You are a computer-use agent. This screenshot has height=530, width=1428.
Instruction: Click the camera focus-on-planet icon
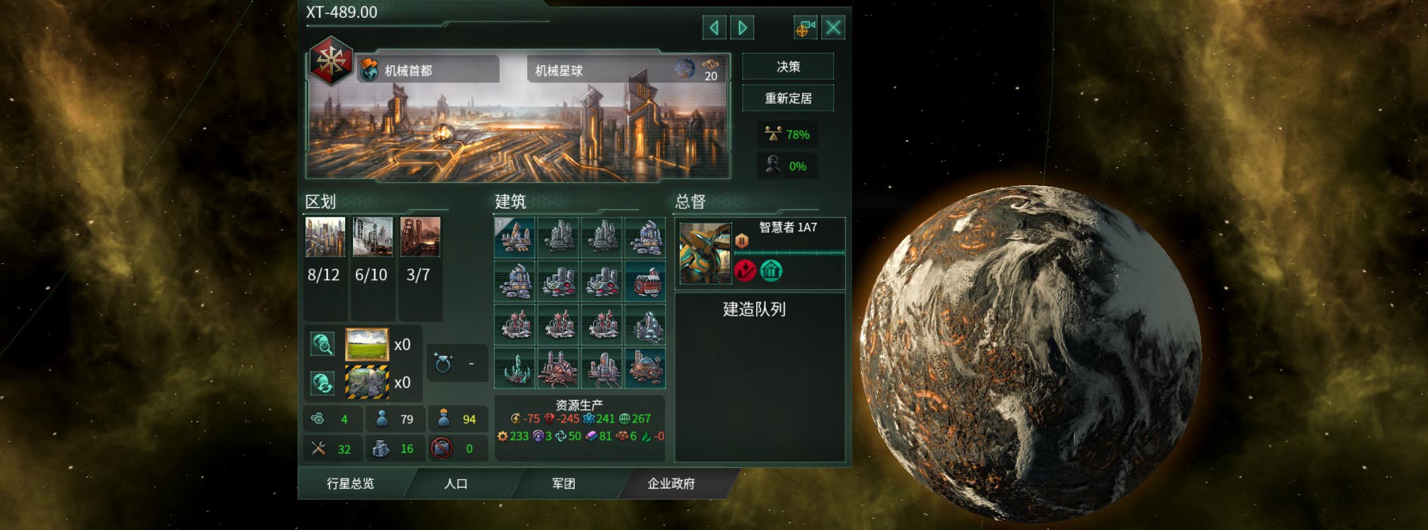(805, 28)
